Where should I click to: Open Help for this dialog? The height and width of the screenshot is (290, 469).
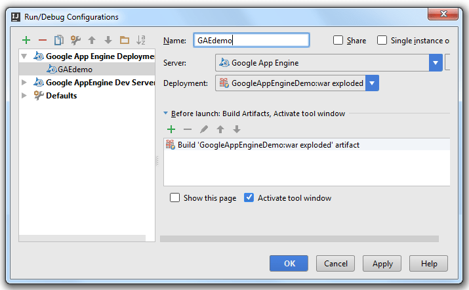[428, 263]
